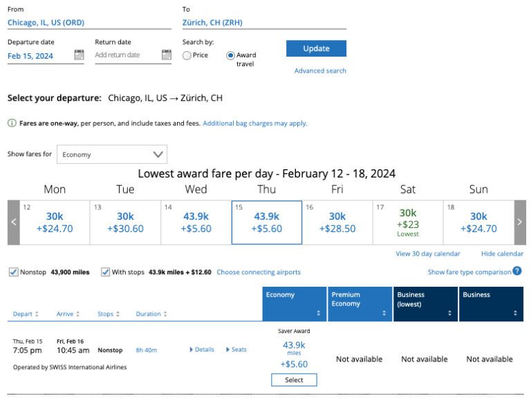Go to next week using right arrow
This screenshot has width=531, height=398.
520,222
